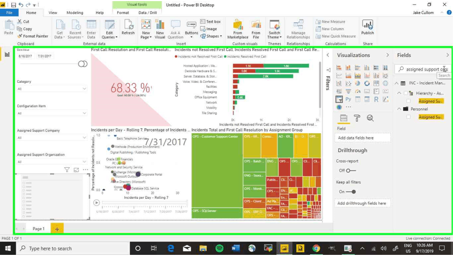Screen dimensions: 454x256
Task: Add a new page with plus button
Action: pos(57,229)
